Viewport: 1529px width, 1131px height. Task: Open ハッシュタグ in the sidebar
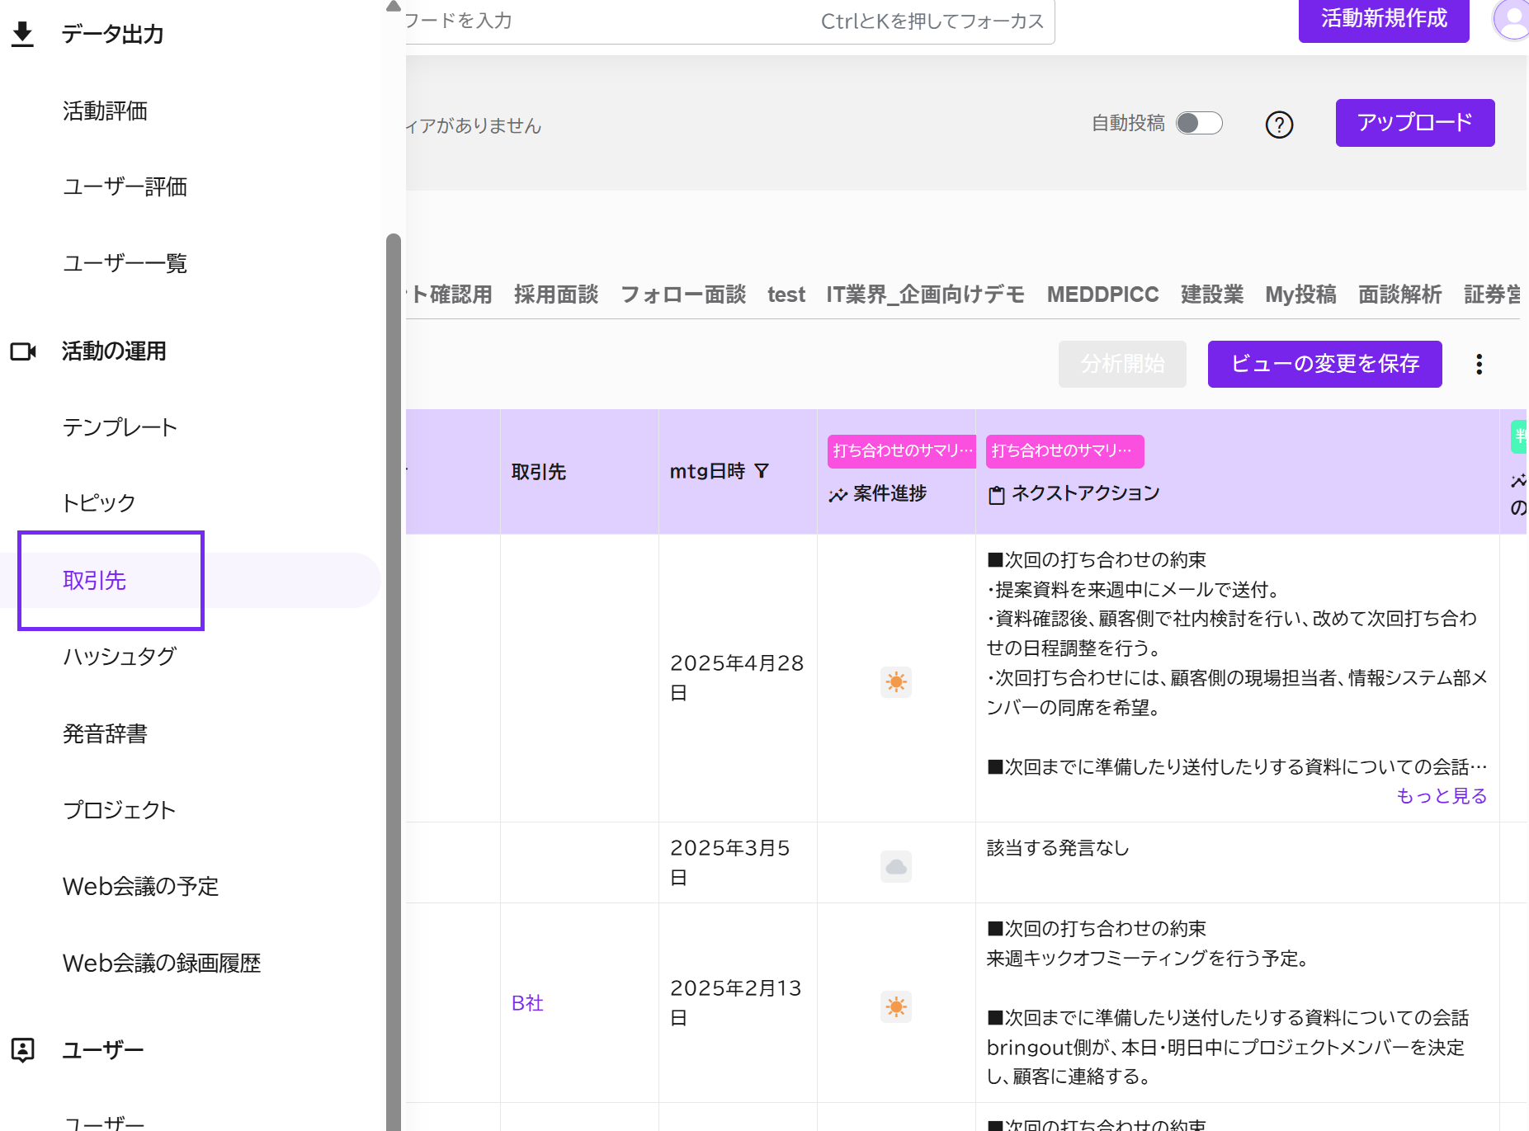(120, 657)
